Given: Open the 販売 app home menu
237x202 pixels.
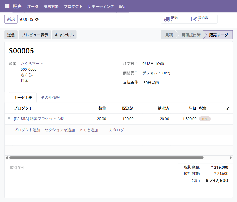Looking at the screenshot, I should tap(17, 6).
